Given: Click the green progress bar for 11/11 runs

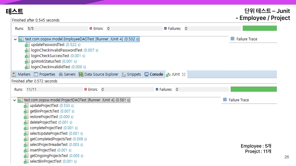Looking at the screenshot, I should tap(254, 89).
